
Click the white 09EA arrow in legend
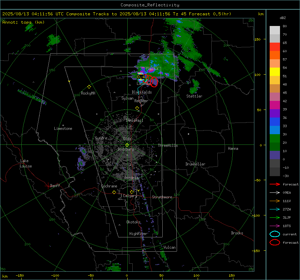tap(275, 193)
